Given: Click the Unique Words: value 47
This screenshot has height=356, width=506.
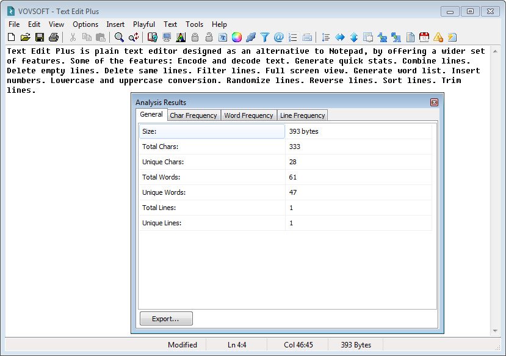Looking at the screenshot, I should 293,193.
